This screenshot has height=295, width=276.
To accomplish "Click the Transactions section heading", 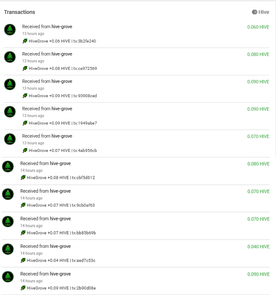I will tap(20, 12).
